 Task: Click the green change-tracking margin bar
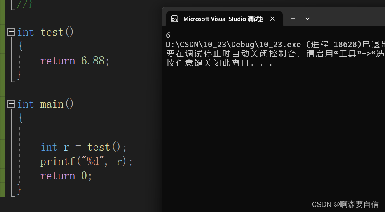coord(2,99)
